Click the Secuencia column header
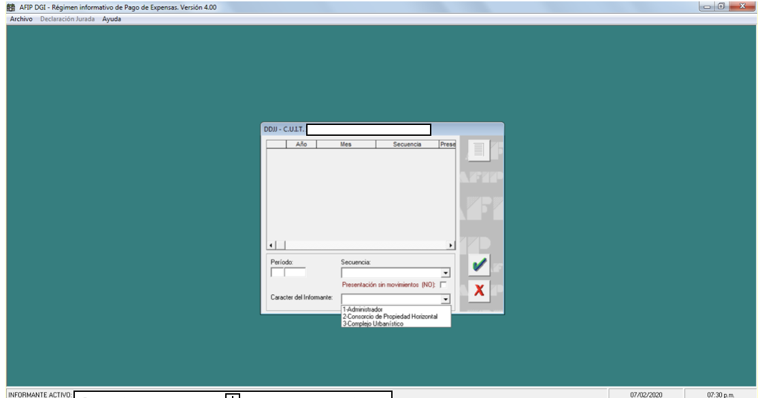The height and width of the screenshot is (398, 762). pos(407,145)
